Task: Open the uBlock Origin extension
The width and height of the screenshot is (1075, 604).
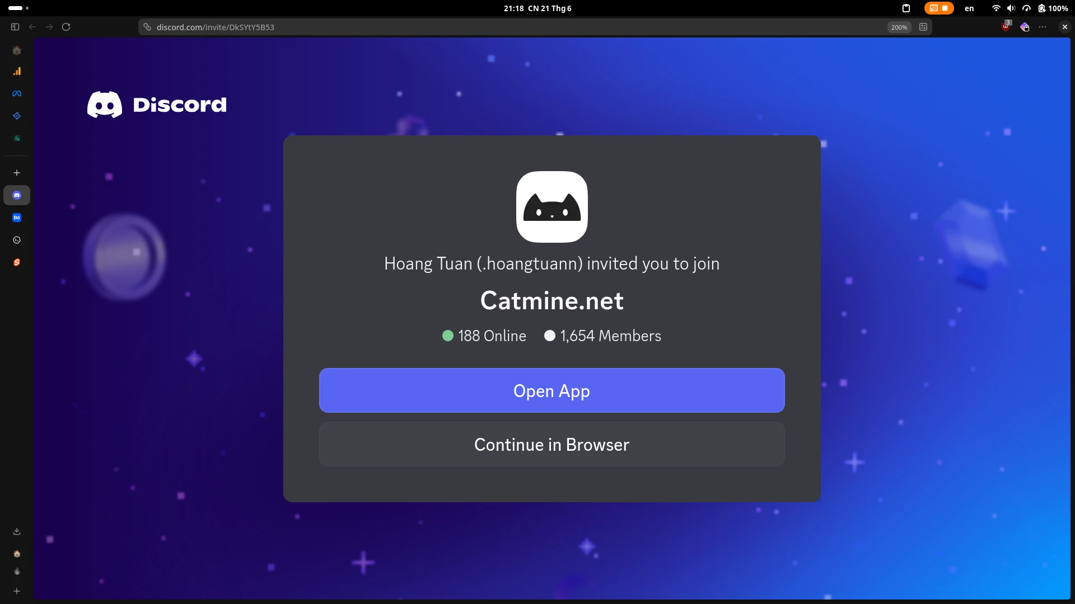Action: (x=1006, y=26)
